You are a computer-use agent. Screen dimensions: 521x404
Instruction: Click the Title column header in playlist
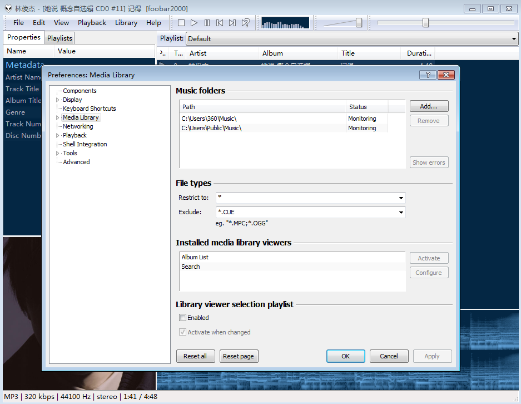[369, 53]
